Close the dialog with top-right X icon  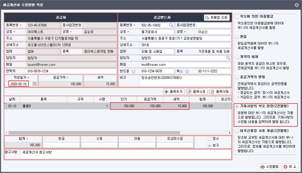point(297,5)
